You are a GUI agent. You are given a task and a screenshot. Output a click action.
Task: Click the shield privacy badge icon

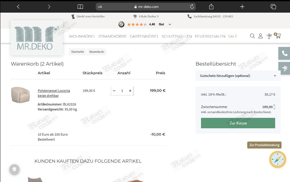[x=15, y=169]
